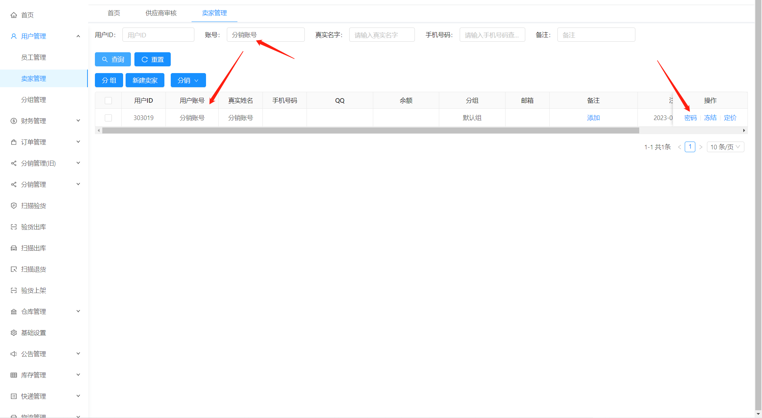
Task: Expand the 库存管理 menu chevron
Action: click(78, 375)
